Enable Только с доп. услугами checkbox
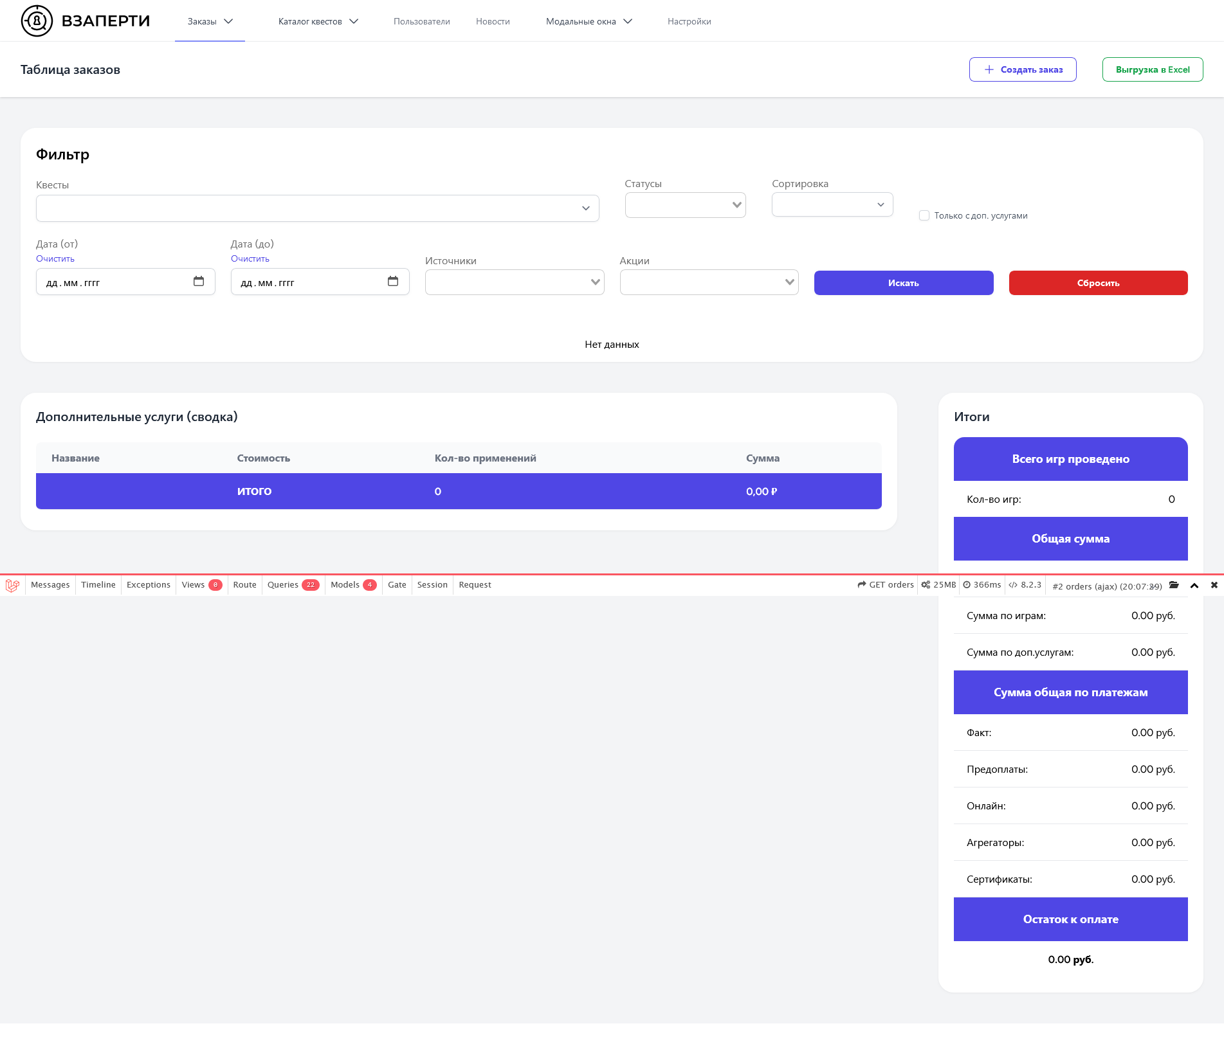Viewport: 1224px width, 1044px height. [924, 215]
